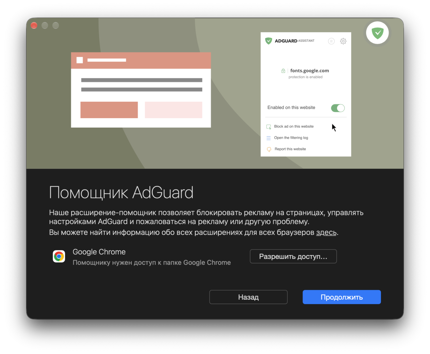
Task: Toggle the Enabled on this website switch
Action: (338, 108)
